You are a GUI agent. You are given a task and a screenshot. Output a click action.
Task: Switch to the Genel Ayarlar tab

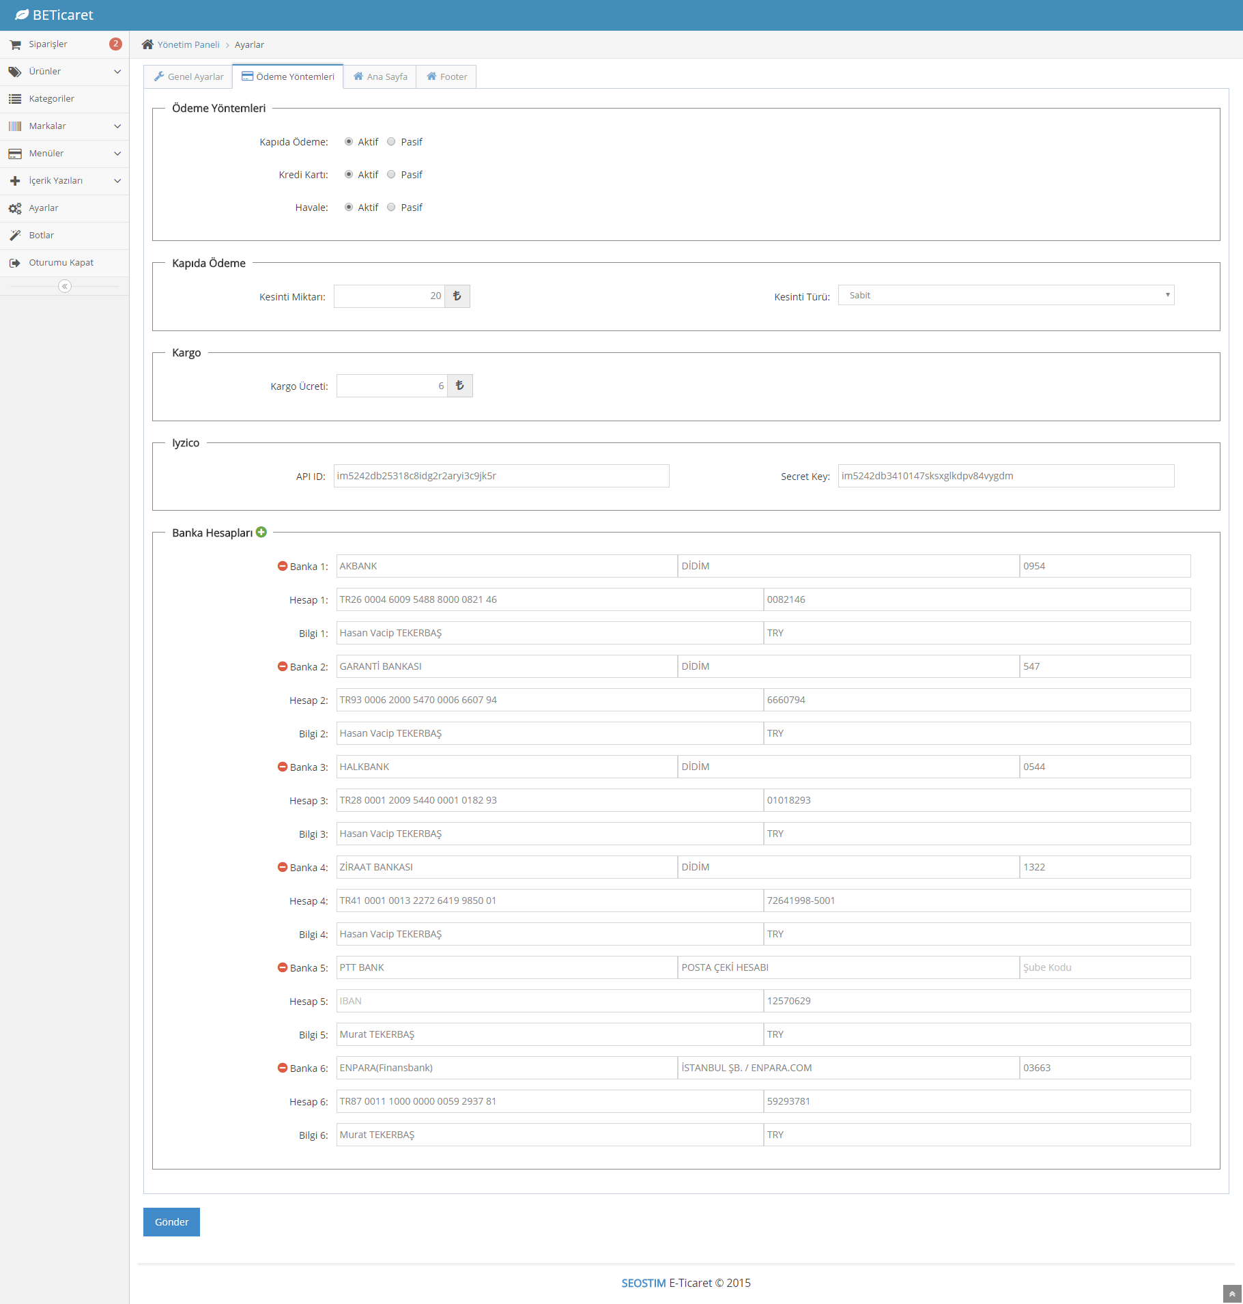pyautogui.click(x=188, y=76)
